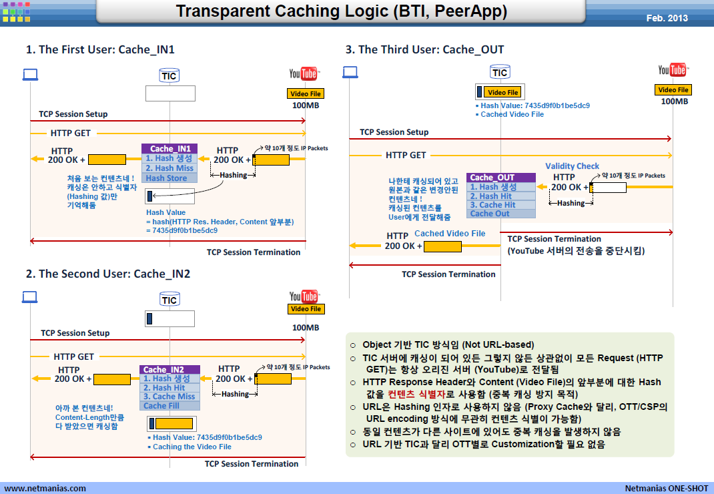
Task: Click the TIC server icon under First User
Action: [169, 75]
